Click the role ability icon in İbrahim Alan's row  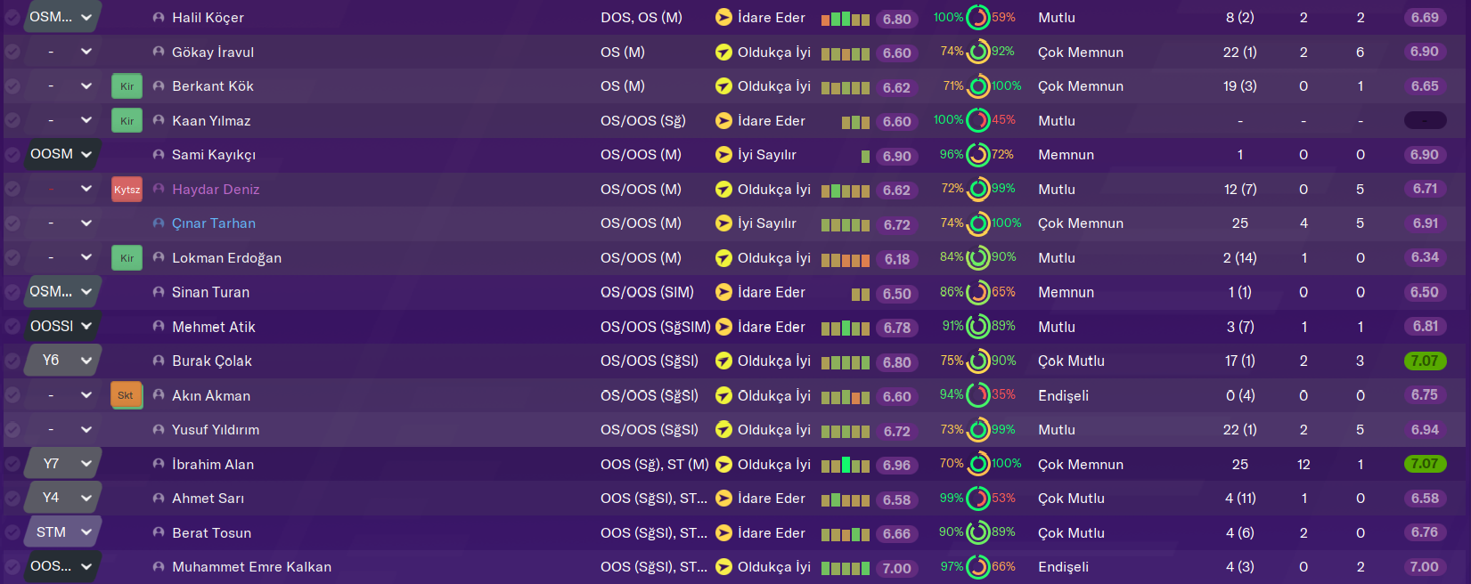coord(723,465)
